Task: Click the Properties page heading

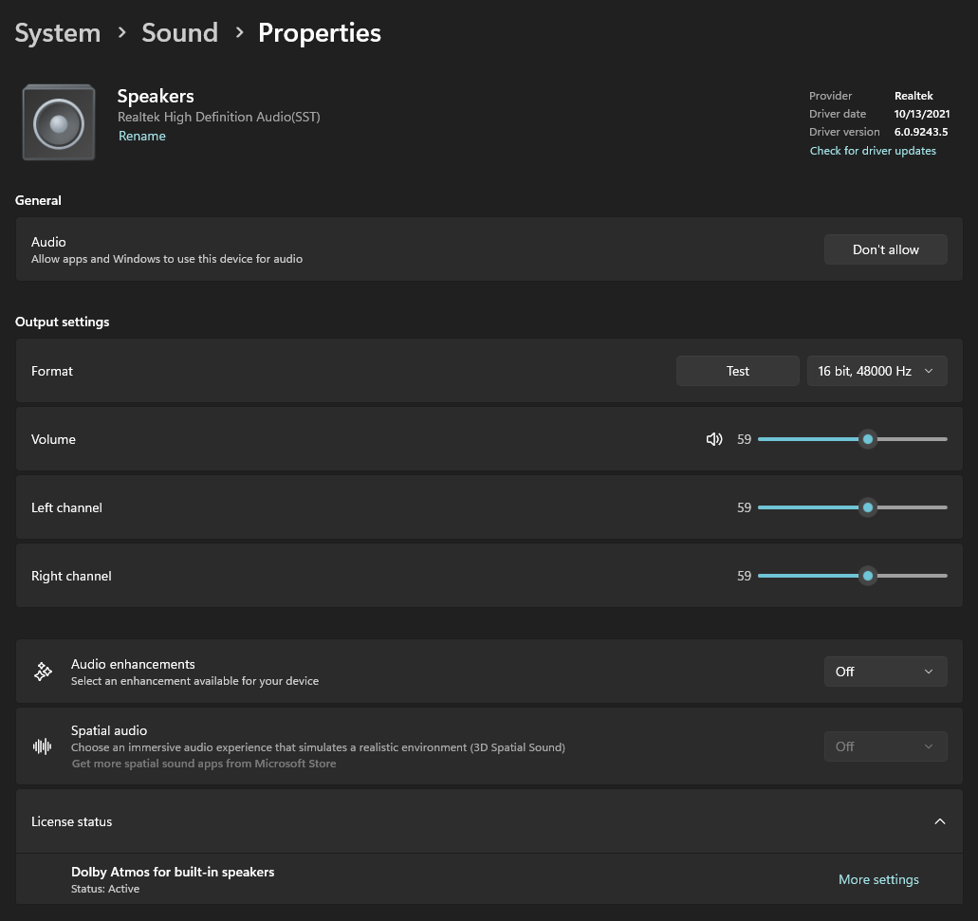Action: point(320,33)
